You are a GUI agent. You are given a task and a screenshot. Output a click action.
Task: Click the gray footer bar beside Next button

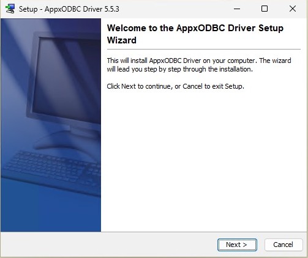click(x=108, y=245)
